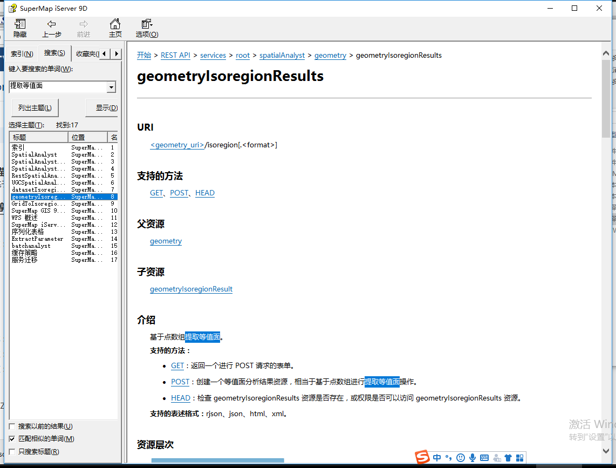
Task: Toggle the punctuation mode icon on IME bar
Action: pos(448,458)
